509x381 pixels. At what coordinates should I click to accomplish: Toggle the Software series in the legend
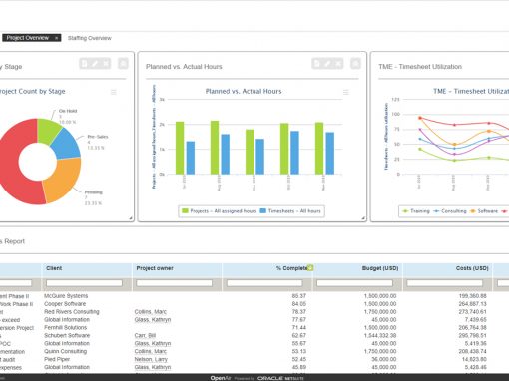pos(484,211)
